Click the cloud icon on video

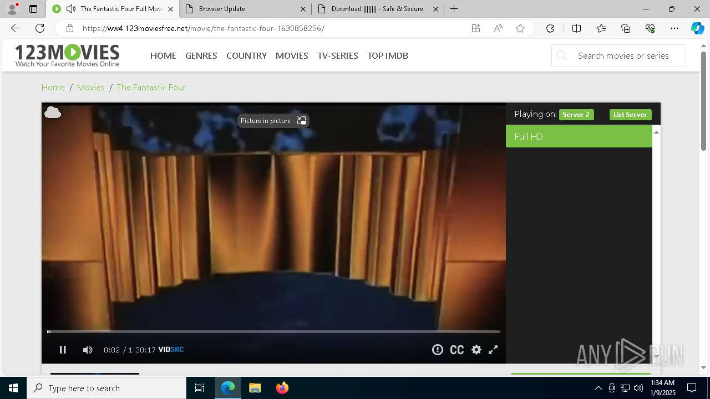(53, 112)
